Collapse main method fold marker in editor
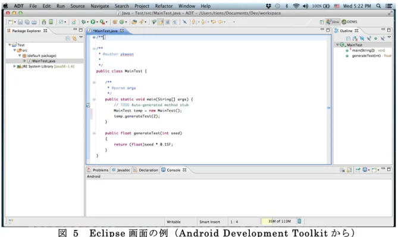This screenshot has height=237, width=398. 94,99
